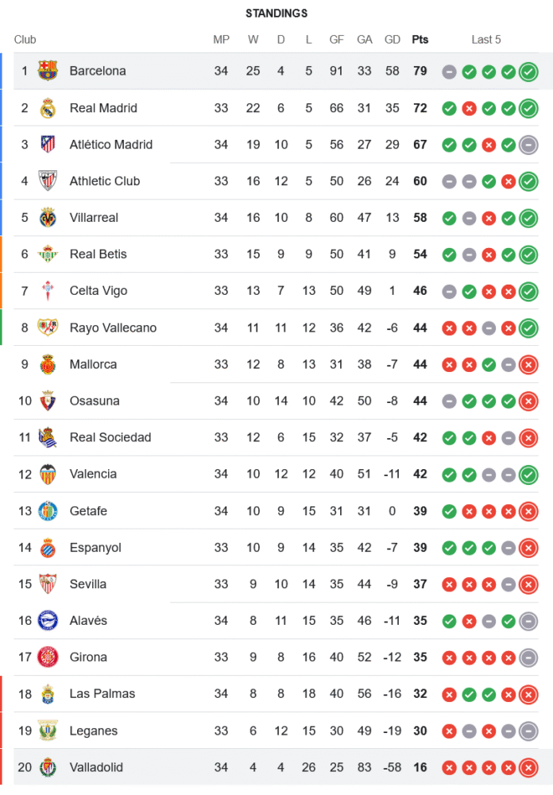Screen dimensions: 553x795
Task: Click the Real Betis crest icon
Action: pos(48,254)
